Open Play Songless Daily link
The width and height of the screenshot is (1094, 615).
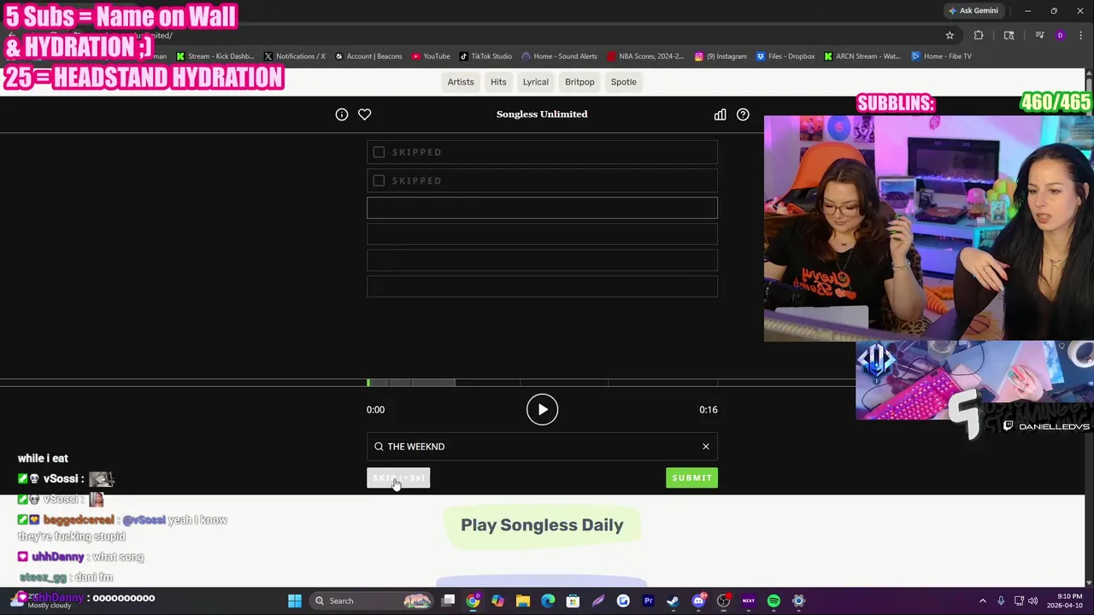(542, 525)
